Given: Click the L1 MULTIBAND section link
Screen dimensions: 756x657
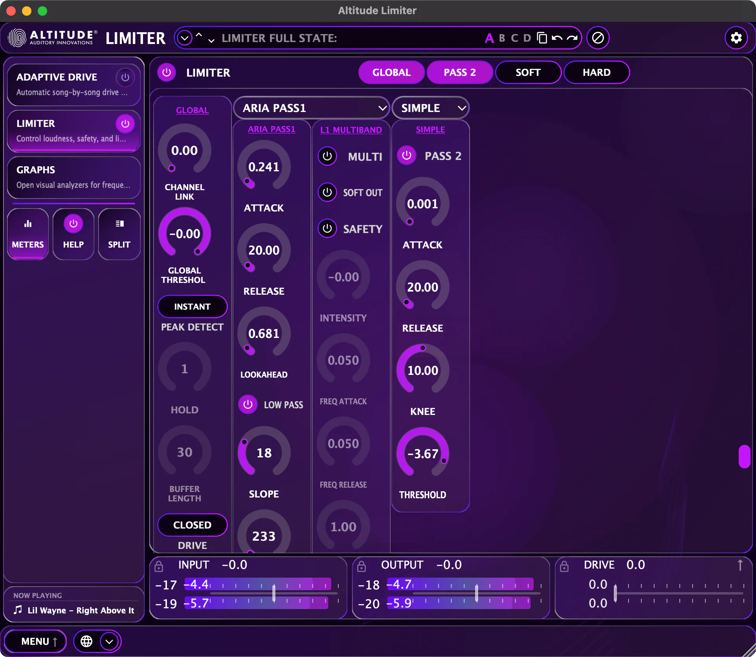Looking at the screenshot, I should click(351, 130).
